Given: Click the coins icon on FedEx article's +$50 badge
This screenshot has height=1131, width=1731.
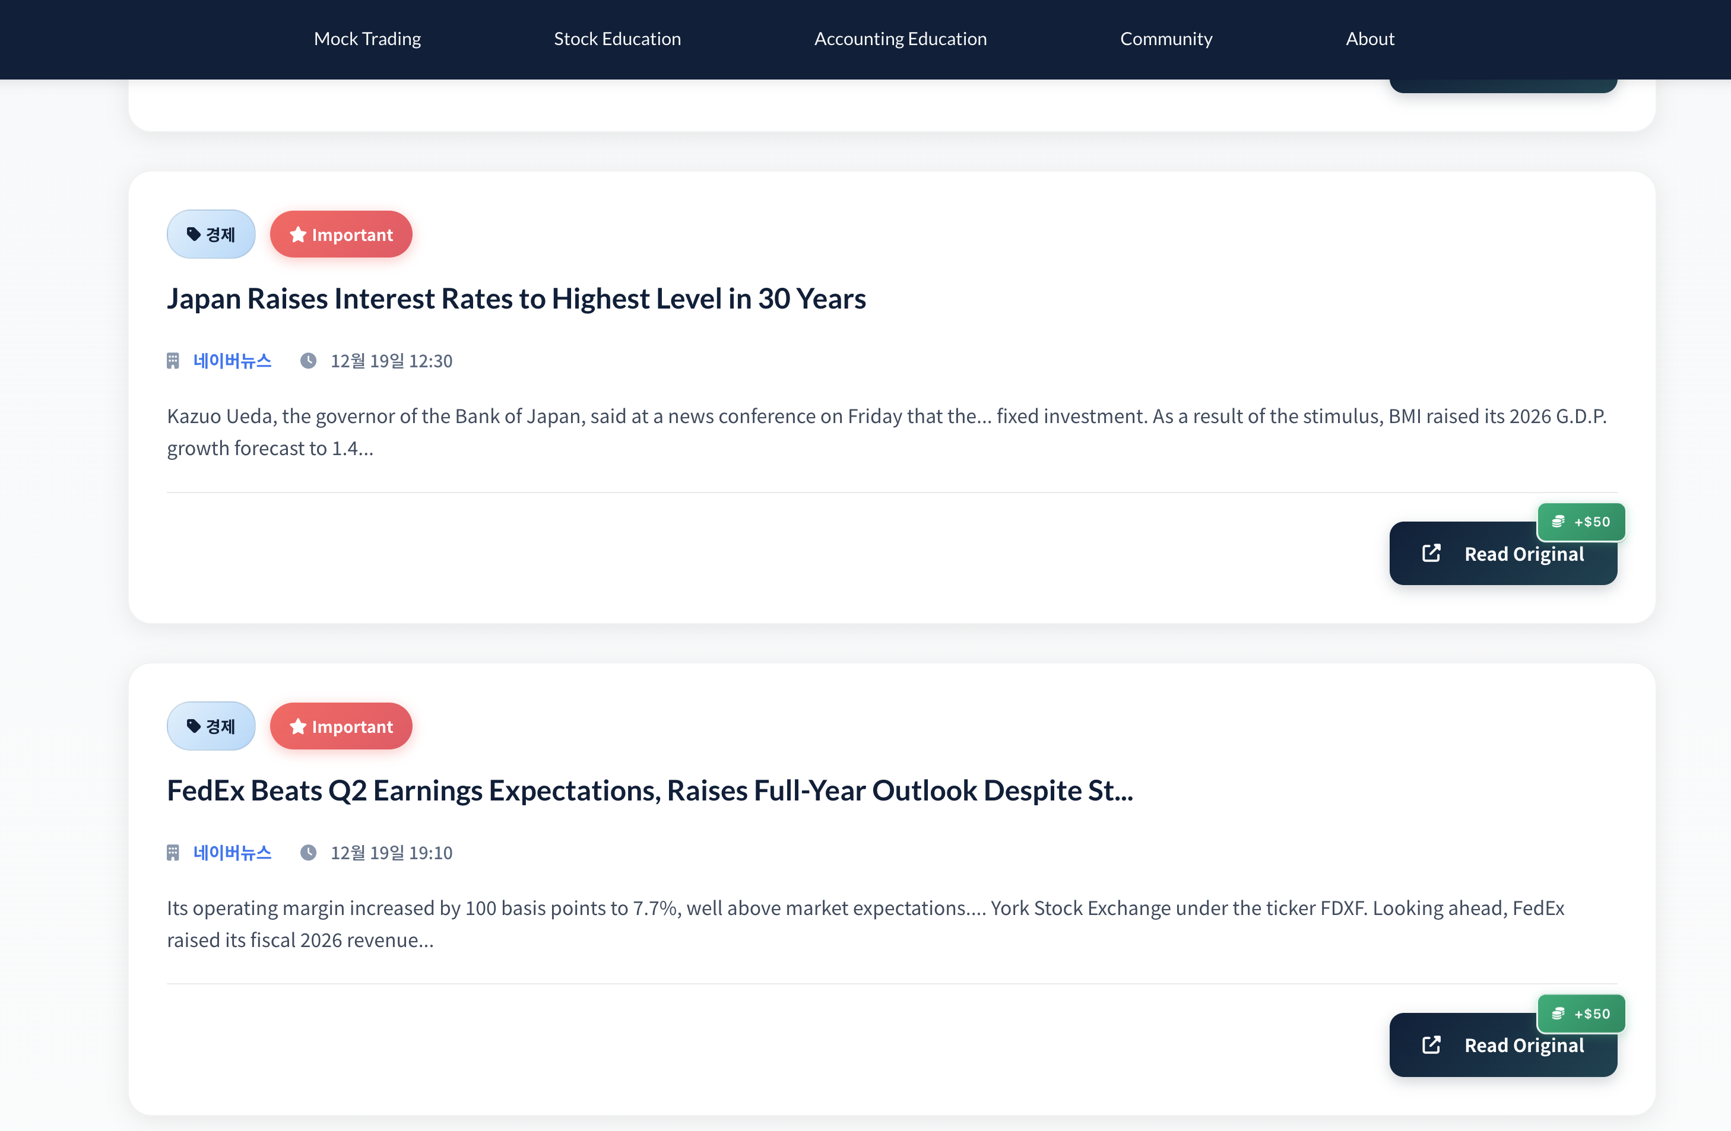Looking at the screenshot, I should coord(1558,1014).
